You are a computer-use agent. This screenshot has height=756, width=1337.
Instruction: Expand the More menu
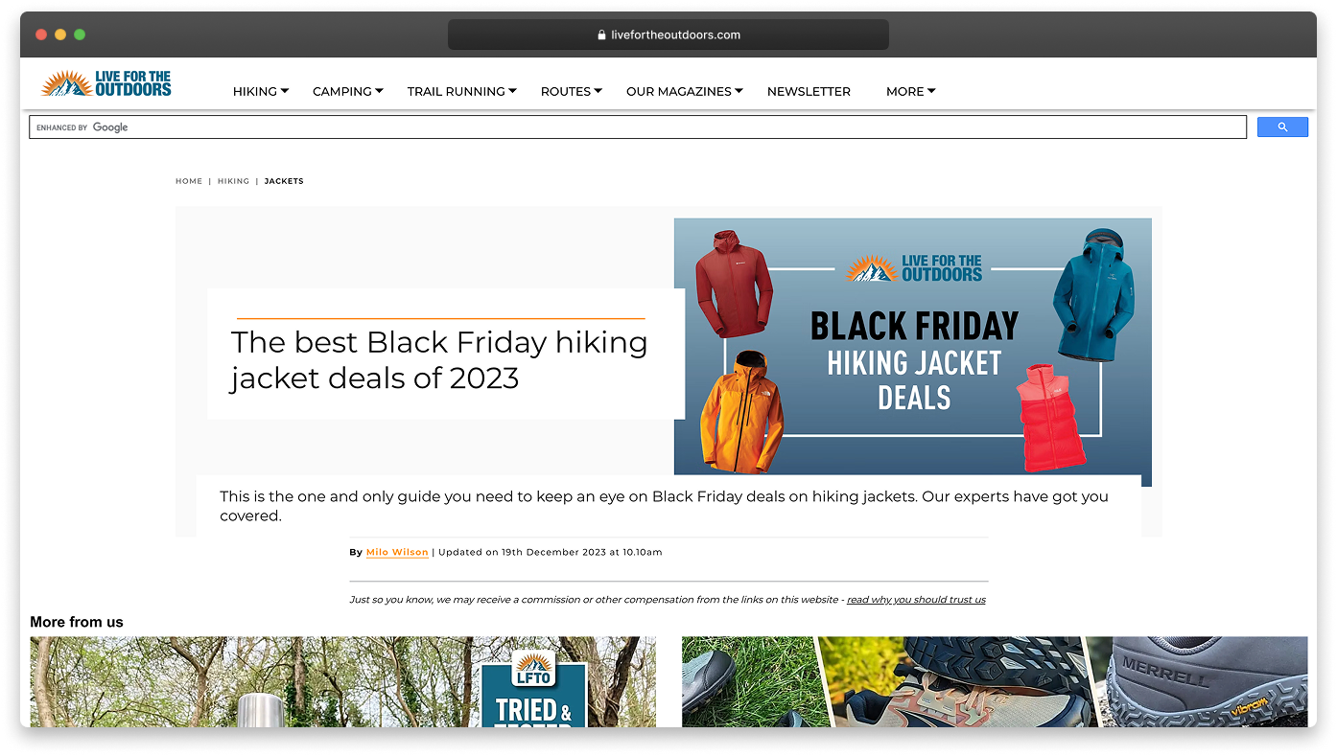(910, 92)
